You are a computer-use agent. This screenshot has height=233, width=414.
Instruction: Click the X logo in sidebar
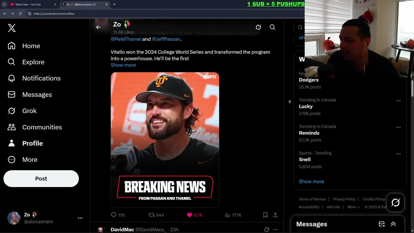click(x=12, y=28)
